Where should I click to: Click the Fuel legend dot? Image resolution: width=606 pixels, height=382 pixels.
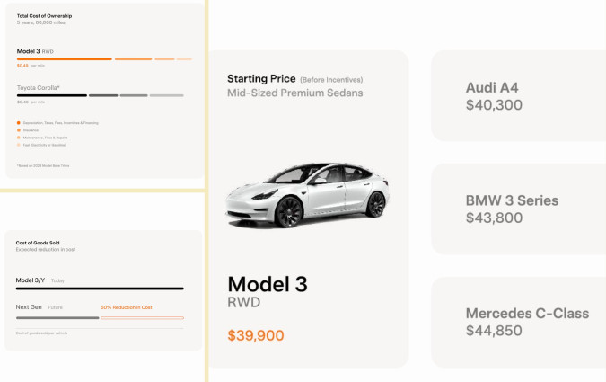point(18,144)
